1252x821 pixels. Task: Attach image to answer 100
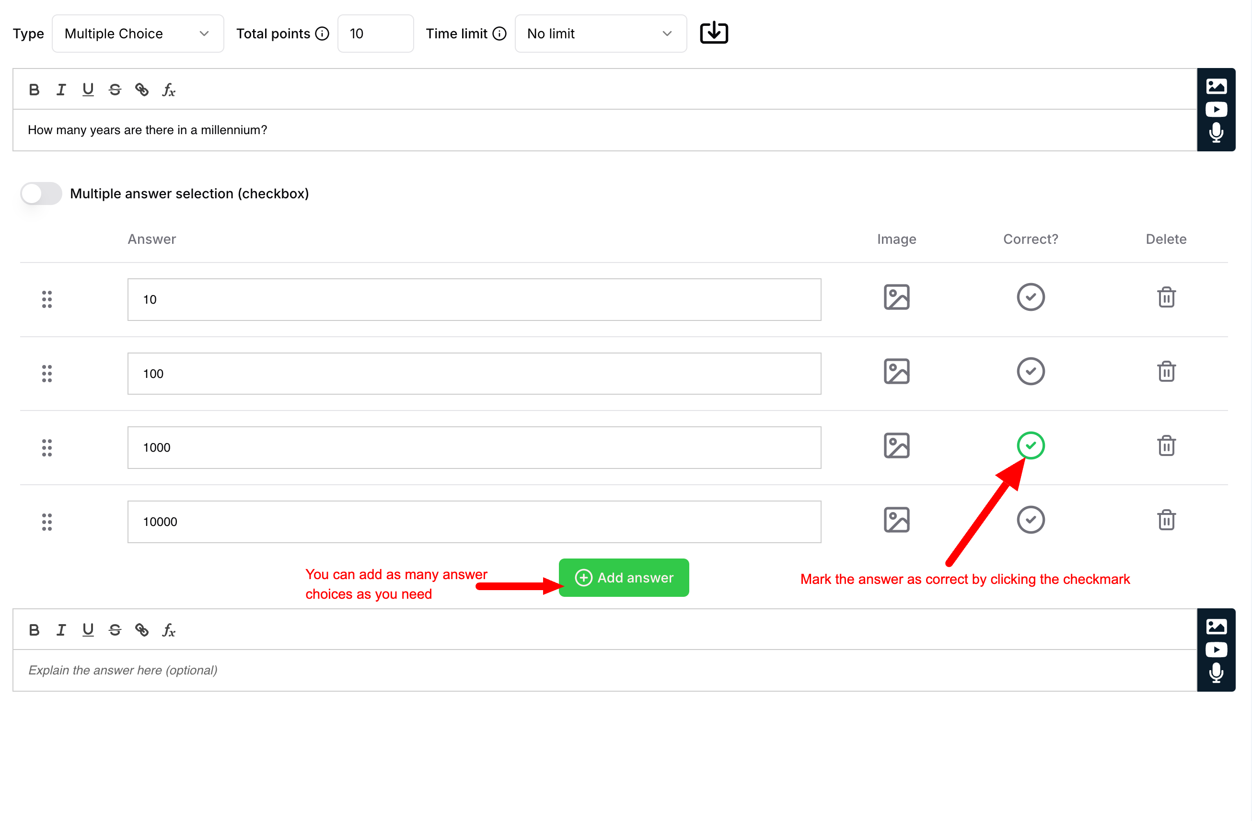(x=896, y=372)
